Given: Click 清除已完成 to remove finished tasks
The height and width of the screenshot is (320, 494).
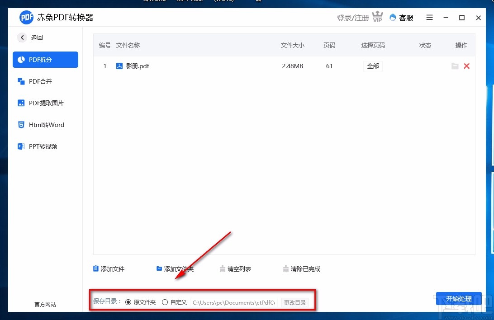Looking at the screenshot, I should pos(301,268).
